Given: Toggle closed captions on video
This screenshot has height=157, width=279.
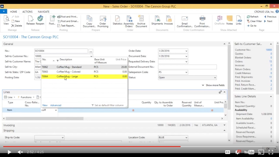Looking at the screenshot, I should [x=228, y=152].
